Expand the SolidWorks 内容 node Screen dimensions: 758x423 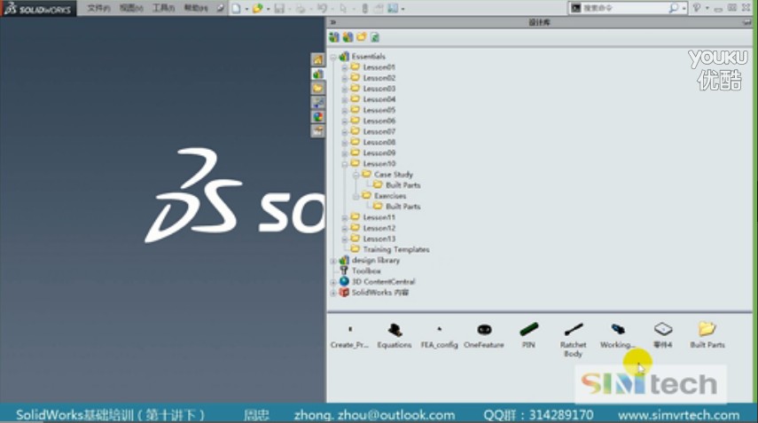pyautogui.click(x=333, y=293)
